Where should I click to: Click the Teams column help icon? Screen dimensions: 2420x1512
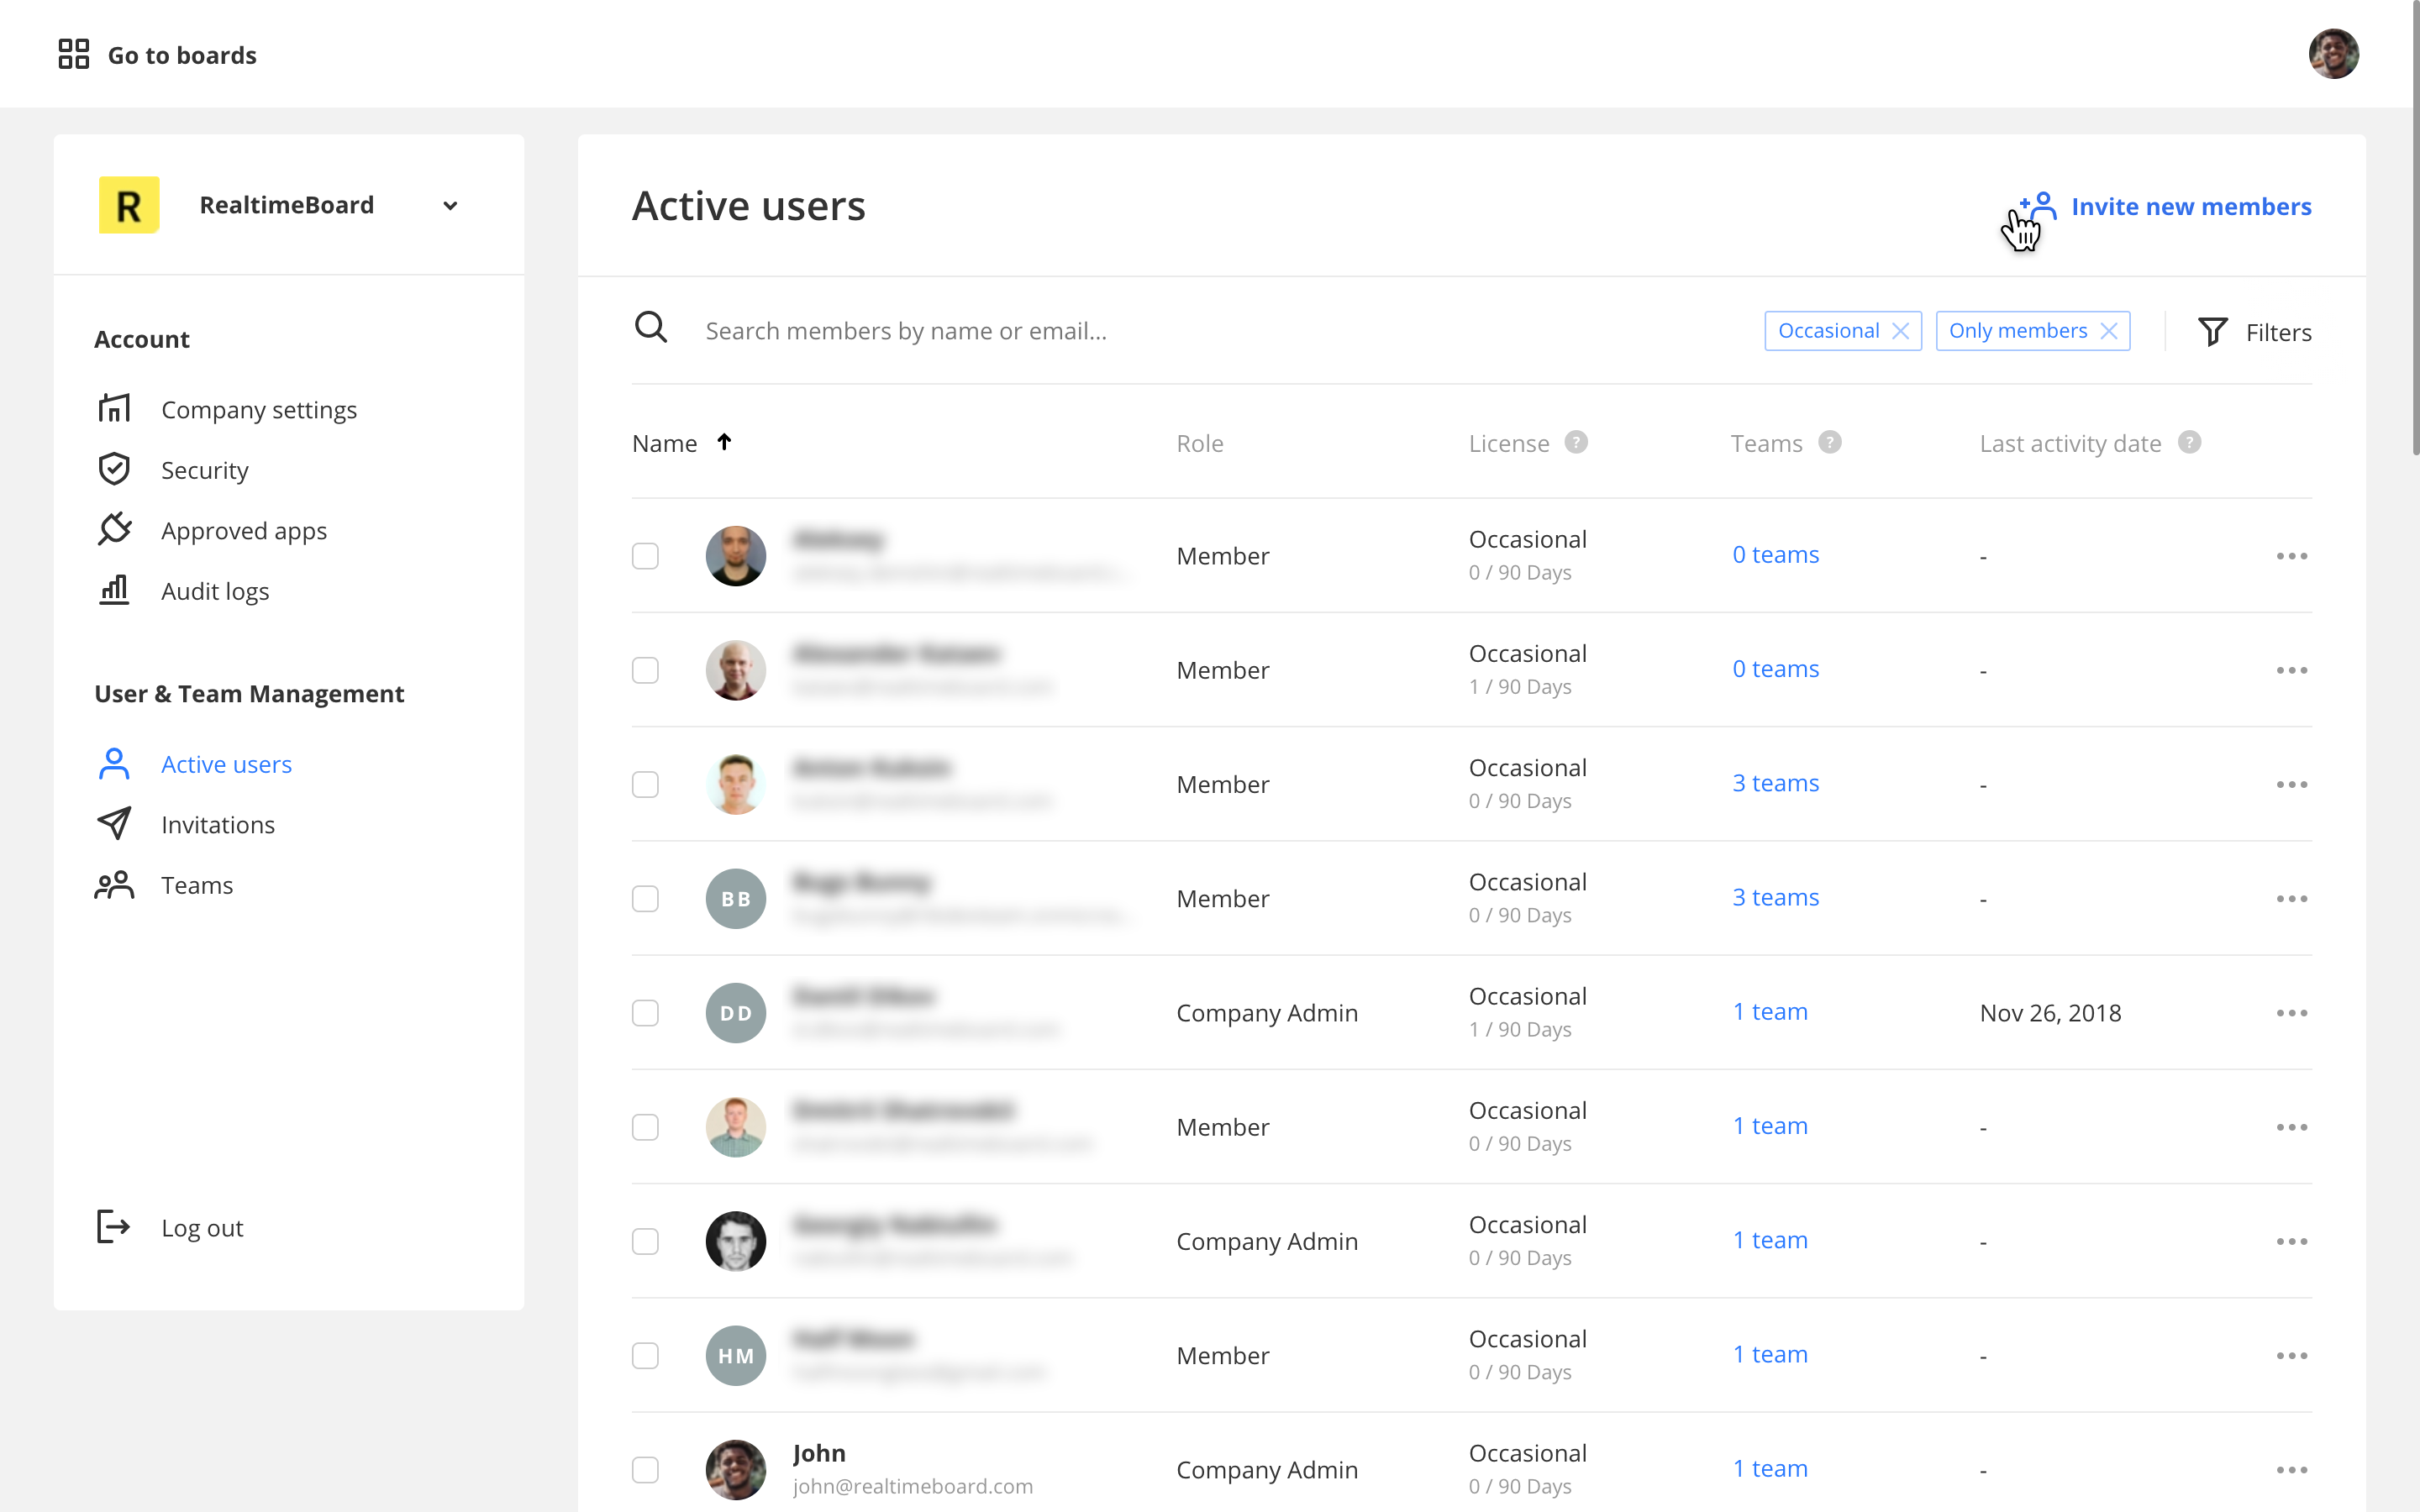coord(1829,442)
